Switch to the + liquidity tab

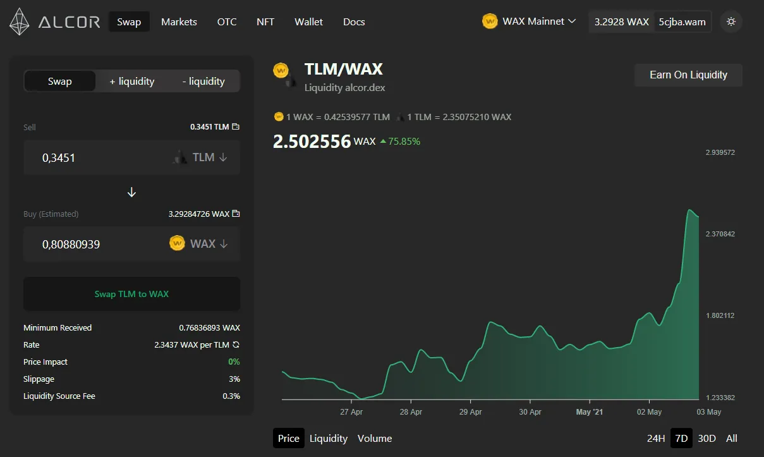point(132,81)
